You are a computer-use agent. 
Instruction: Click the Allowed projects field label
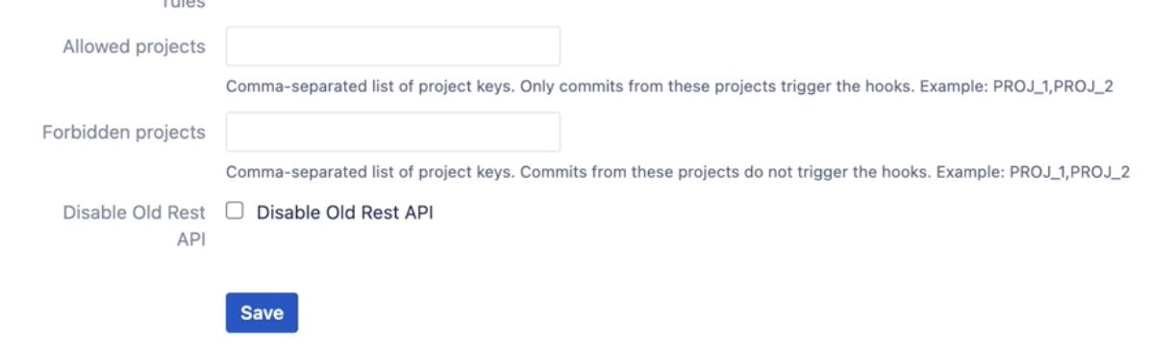click(x=134, y=46)
